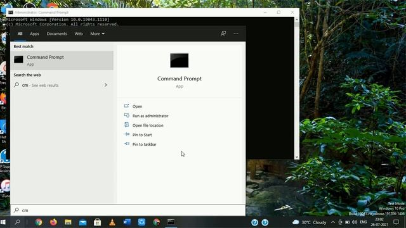The image size is (406, 228).
Task: Open the notification center icon
Action: pyautogui.click(x=396, y=222)
